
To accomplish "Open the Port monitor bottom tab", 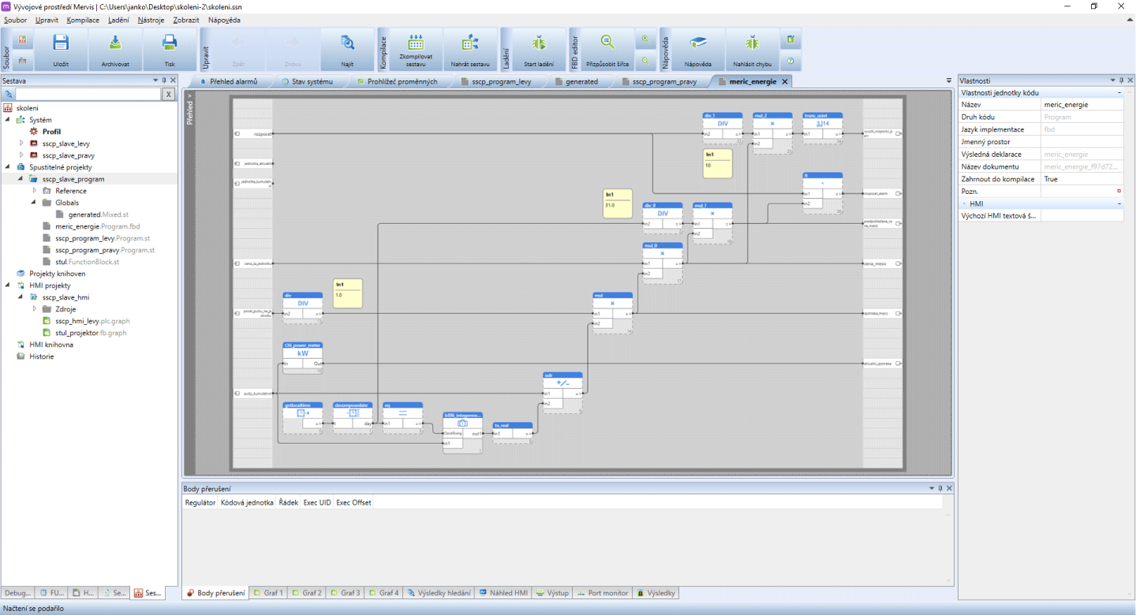I will pyautogui.click(x=602, y=593).
